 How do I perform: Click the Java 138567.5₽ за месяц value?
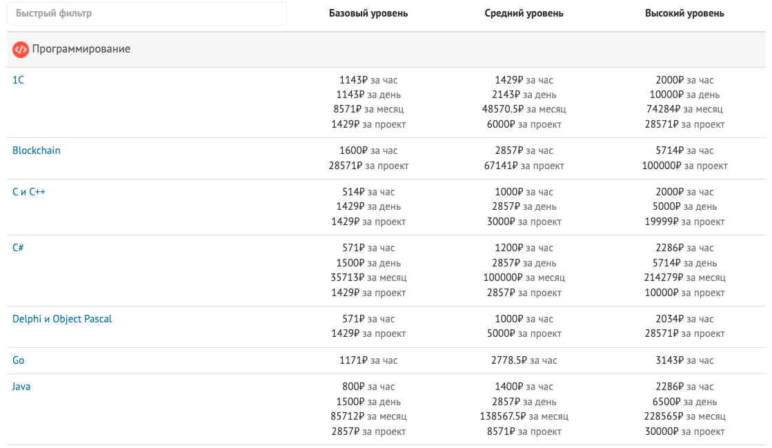point(524,416)
